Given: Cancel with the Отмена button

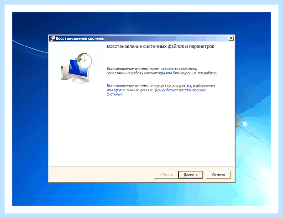Looking at the screenshot, I should pyautogui.click(x=218, y=175).
